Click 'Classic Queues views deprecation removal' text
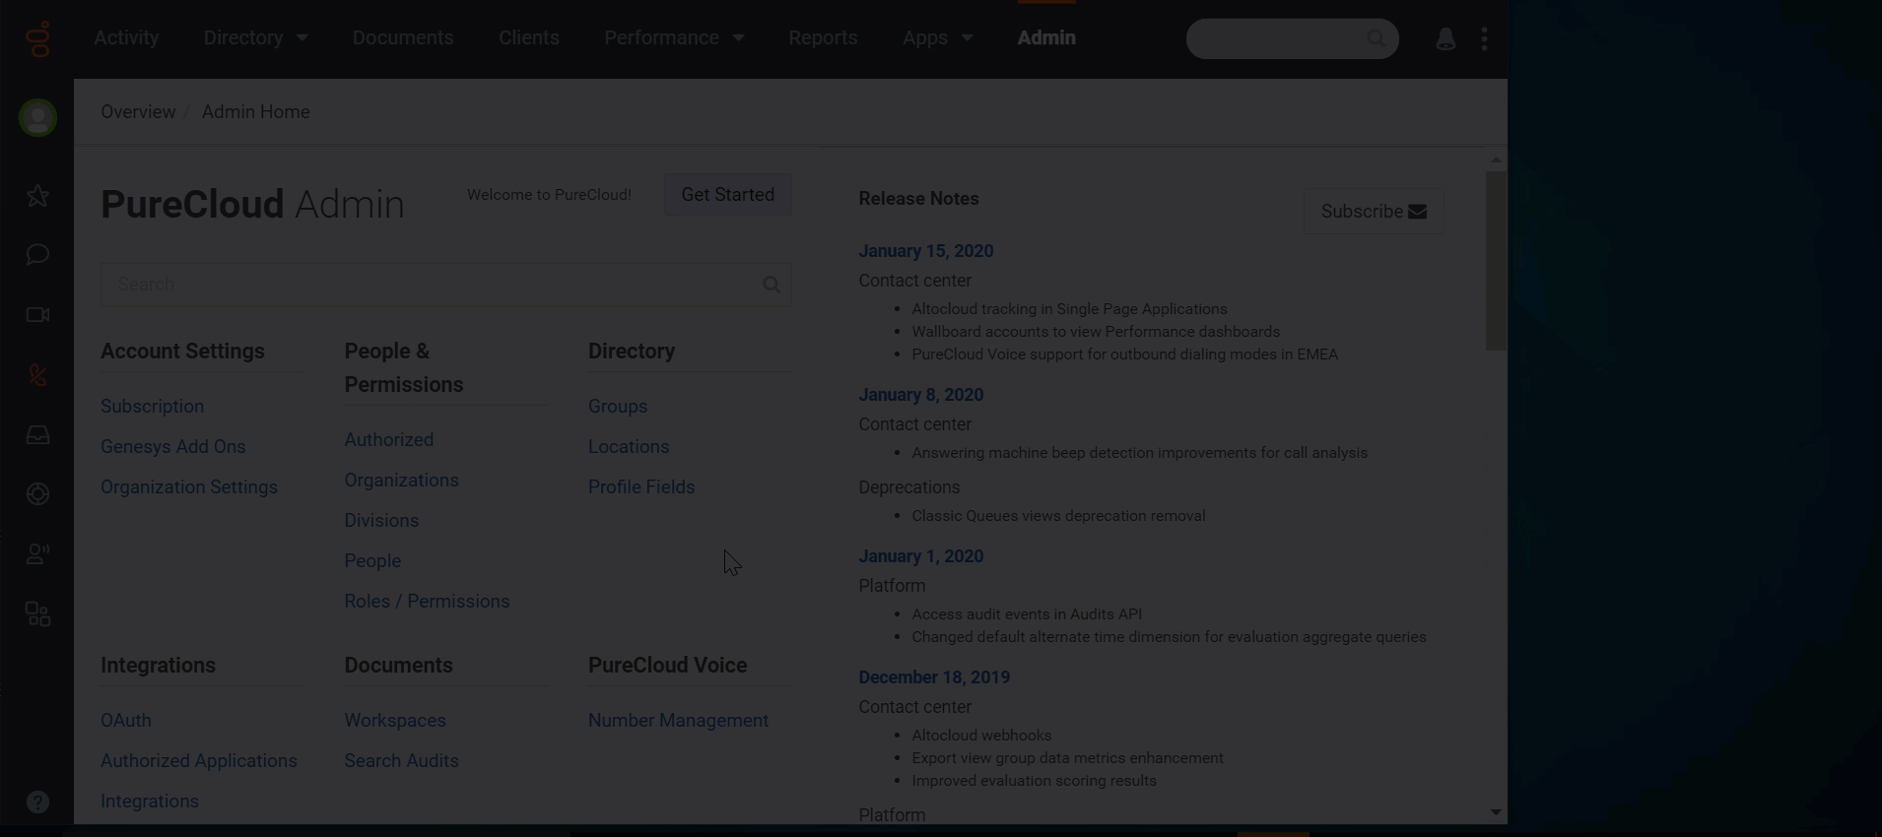1882x837 pixels. [1058, 516]
